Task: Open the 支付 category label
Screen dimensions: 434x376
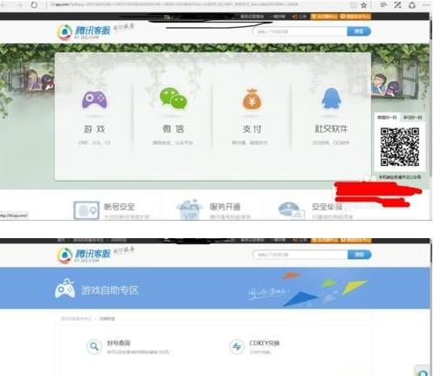Action: (x=252, y=128)
